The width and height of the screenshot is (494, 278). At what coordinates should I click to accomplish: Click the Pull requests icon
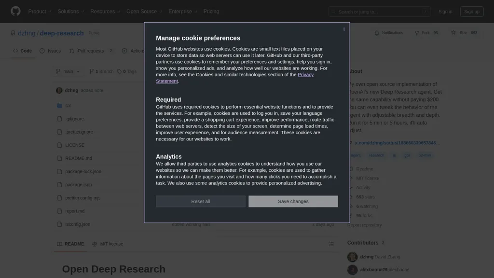point(72,51)
